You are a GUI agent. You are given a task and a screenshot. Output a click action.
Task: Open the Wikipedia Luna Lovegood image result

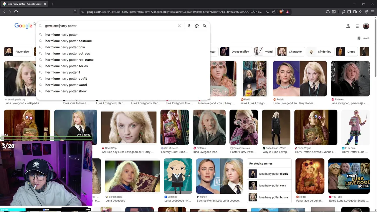[x=20, y=79]
